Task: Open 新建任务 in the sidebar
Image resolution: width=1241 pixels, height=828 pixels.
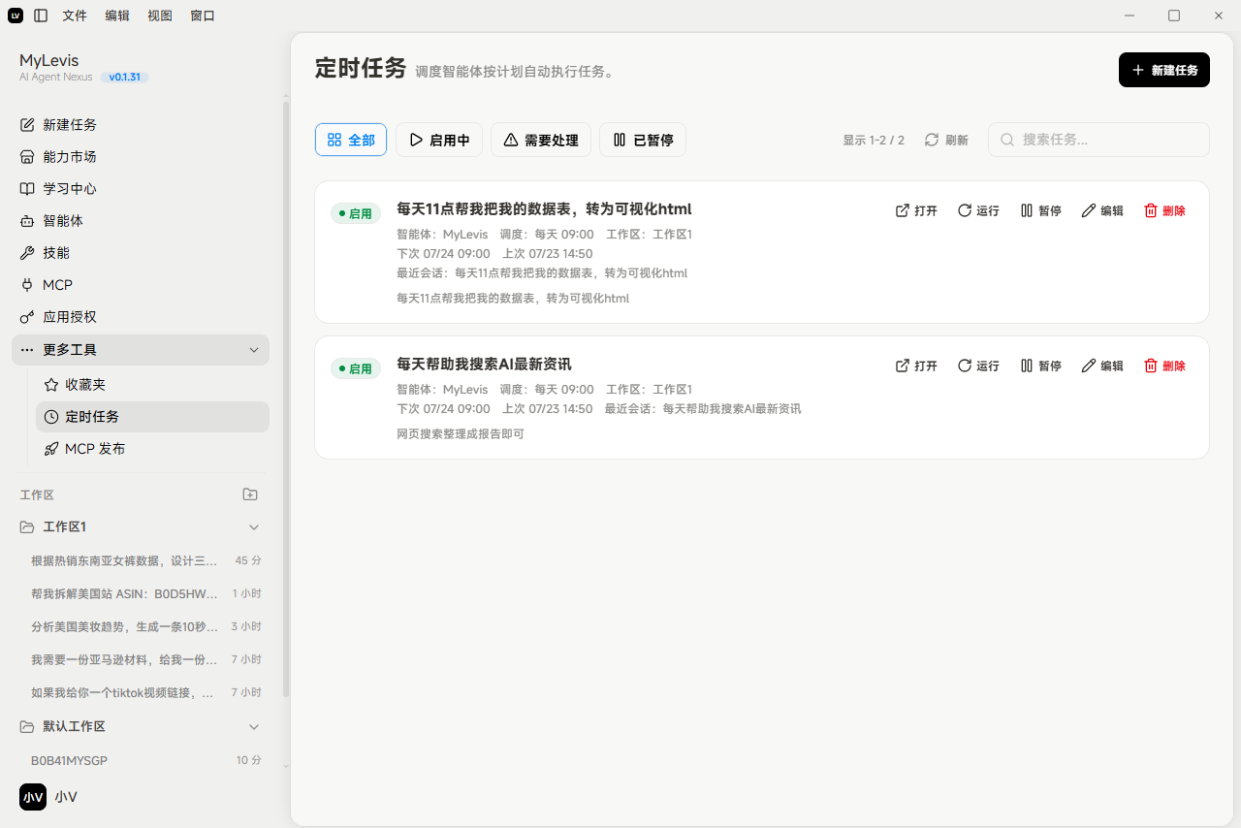Action: (141, 125)
